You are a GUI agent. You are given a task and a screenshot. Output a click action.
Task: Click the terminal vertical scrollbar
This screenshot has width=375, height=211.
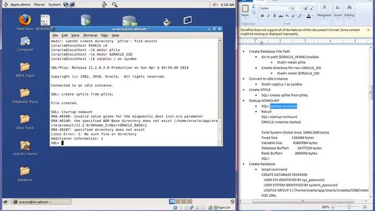(220, 92)
